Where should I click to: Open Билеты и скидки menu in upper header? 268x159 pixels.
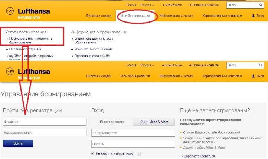(x=99, y=16)
